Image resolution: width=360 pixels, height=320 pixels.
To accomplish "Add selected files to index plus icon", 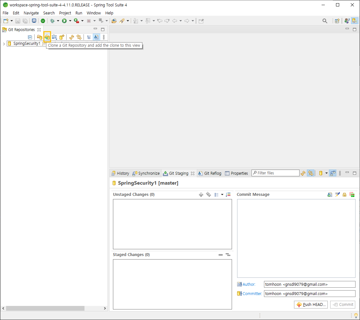I will pos(201,195).
